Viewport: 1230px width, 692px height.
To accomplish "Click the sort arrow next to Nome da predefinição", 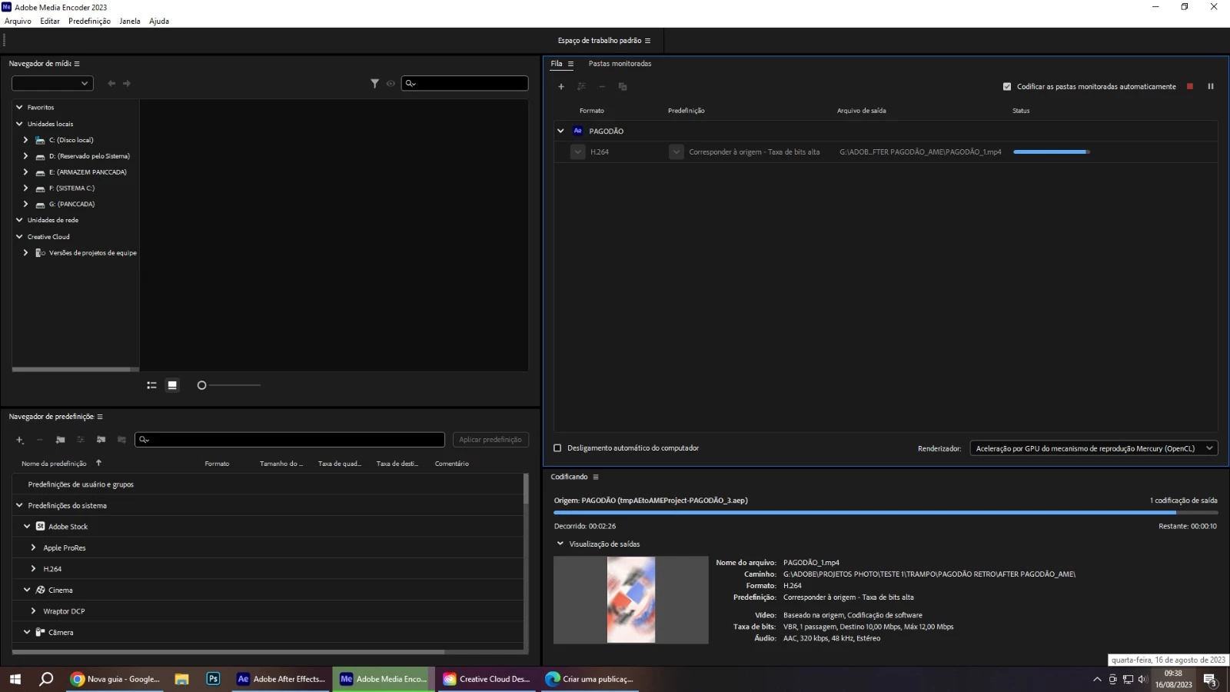I will tap(98, 463).
